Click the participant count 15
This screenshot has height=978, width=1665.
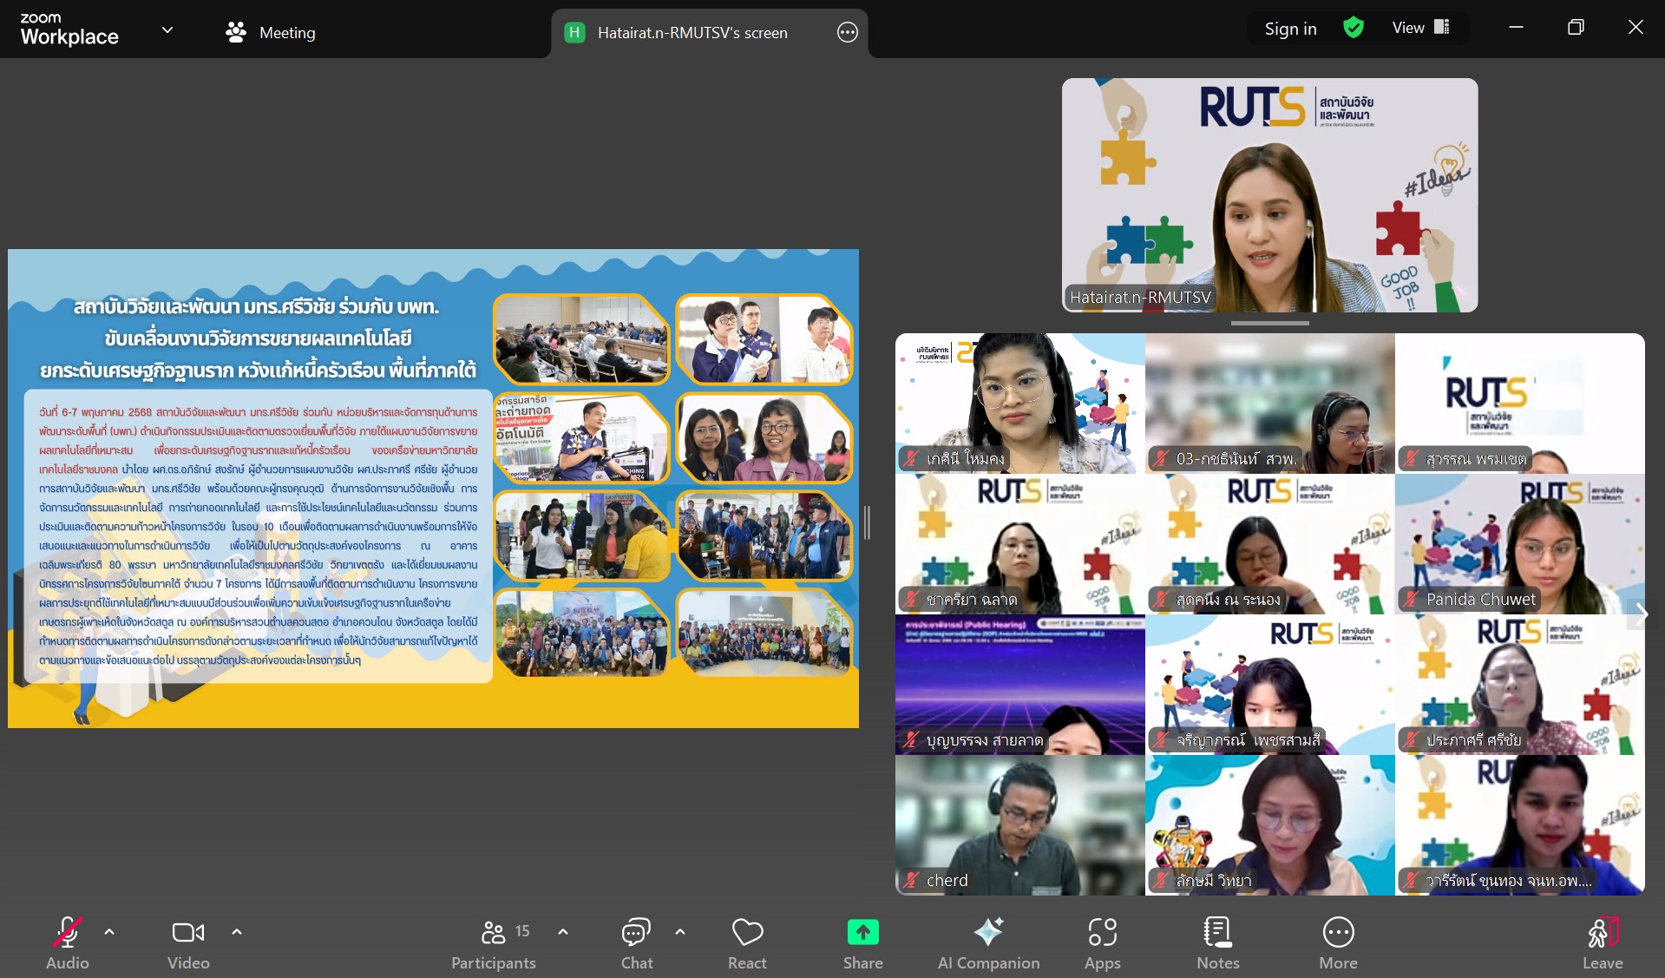(x=522, y=930)
